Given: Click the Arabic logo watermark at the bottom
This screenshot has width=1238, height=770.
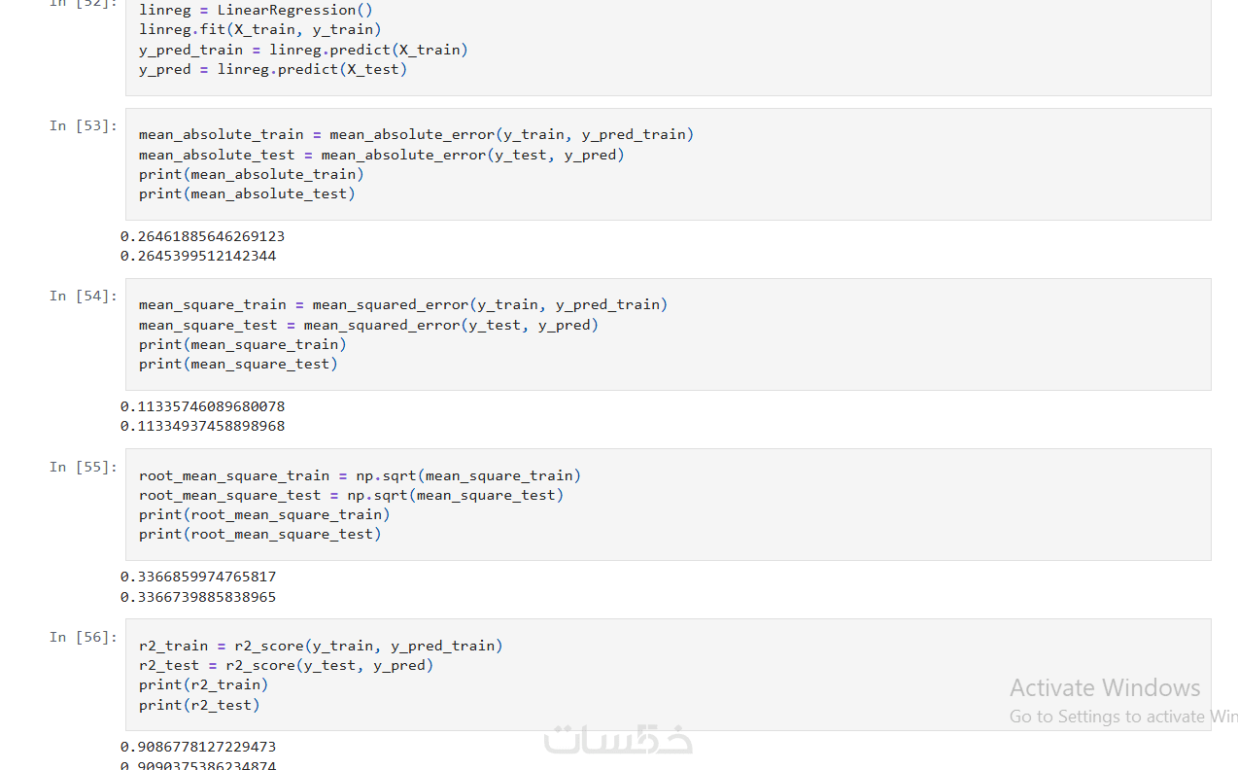Looking at the screenshot, I should click(618, 741).
